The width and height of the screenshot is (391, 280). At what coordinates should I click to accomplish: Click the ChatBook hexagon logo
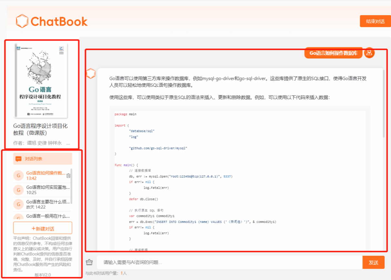22,21
